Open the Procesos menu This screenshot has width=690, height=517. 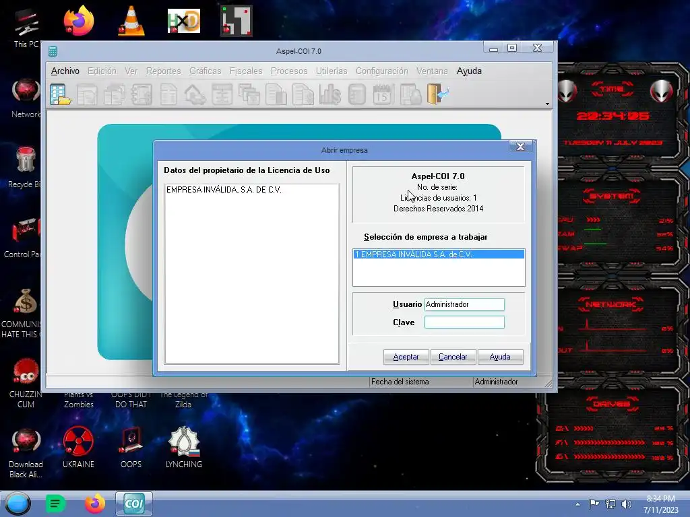coord(289,71)
